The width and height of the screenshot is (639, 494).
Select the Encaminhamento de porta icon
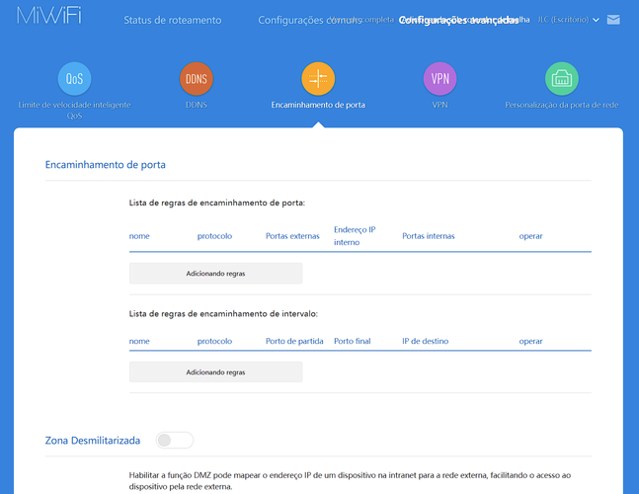point(318,79)
